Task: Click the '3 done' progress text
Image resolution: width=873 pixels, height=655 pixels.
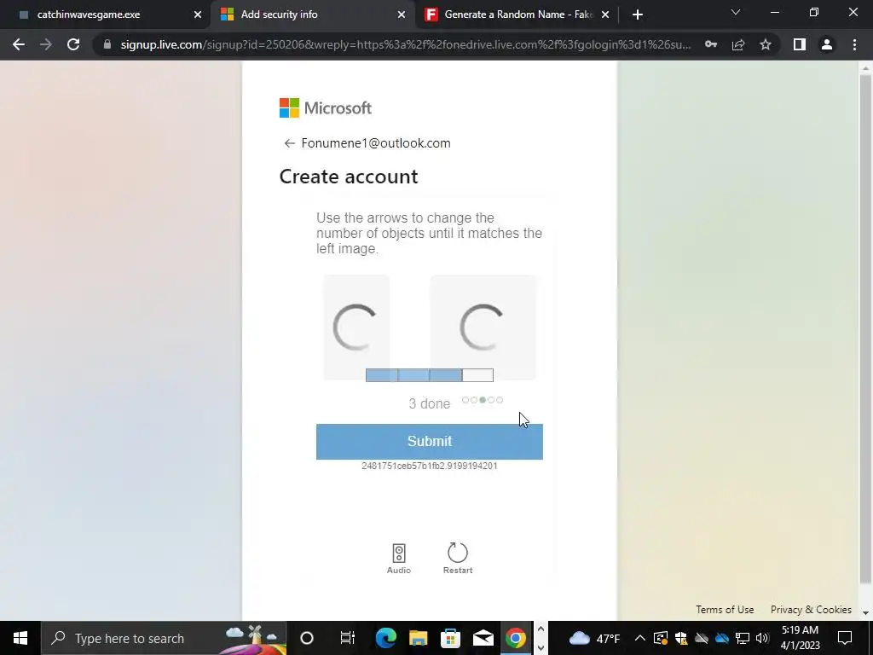Action: point(430,403)
